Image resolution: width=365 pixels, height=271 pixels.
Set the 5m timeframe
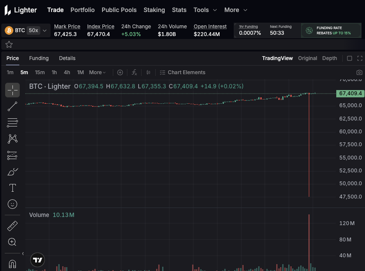(x=24, y=72)
